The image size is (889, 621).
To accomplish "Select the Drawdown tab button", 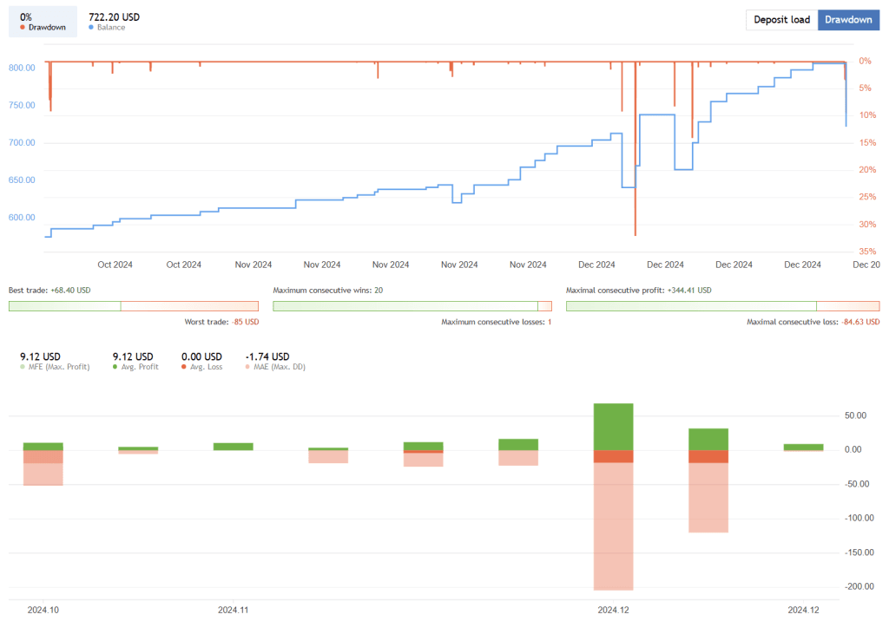I will pyautogui.click(x=848, y=20).
